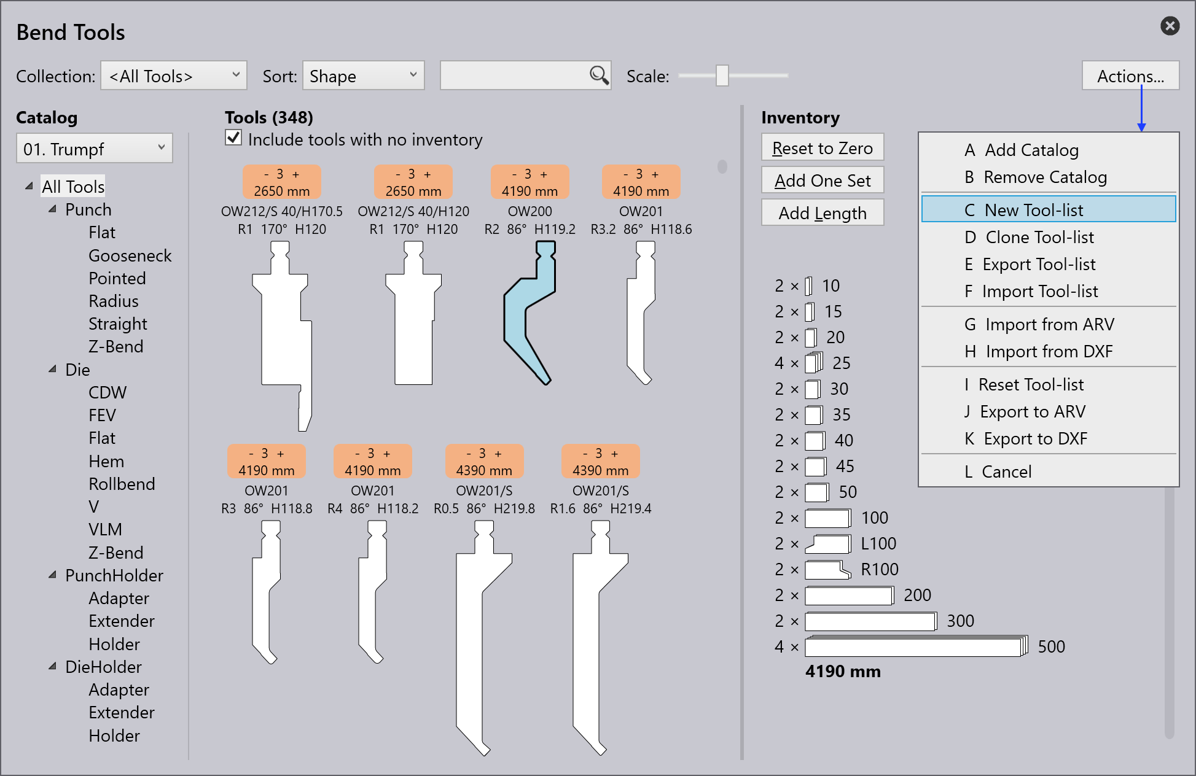Decrease quantity of OW201/S R0.5 tool
The width and height of the screenshot is (1196, 776).
click(469, 454)
